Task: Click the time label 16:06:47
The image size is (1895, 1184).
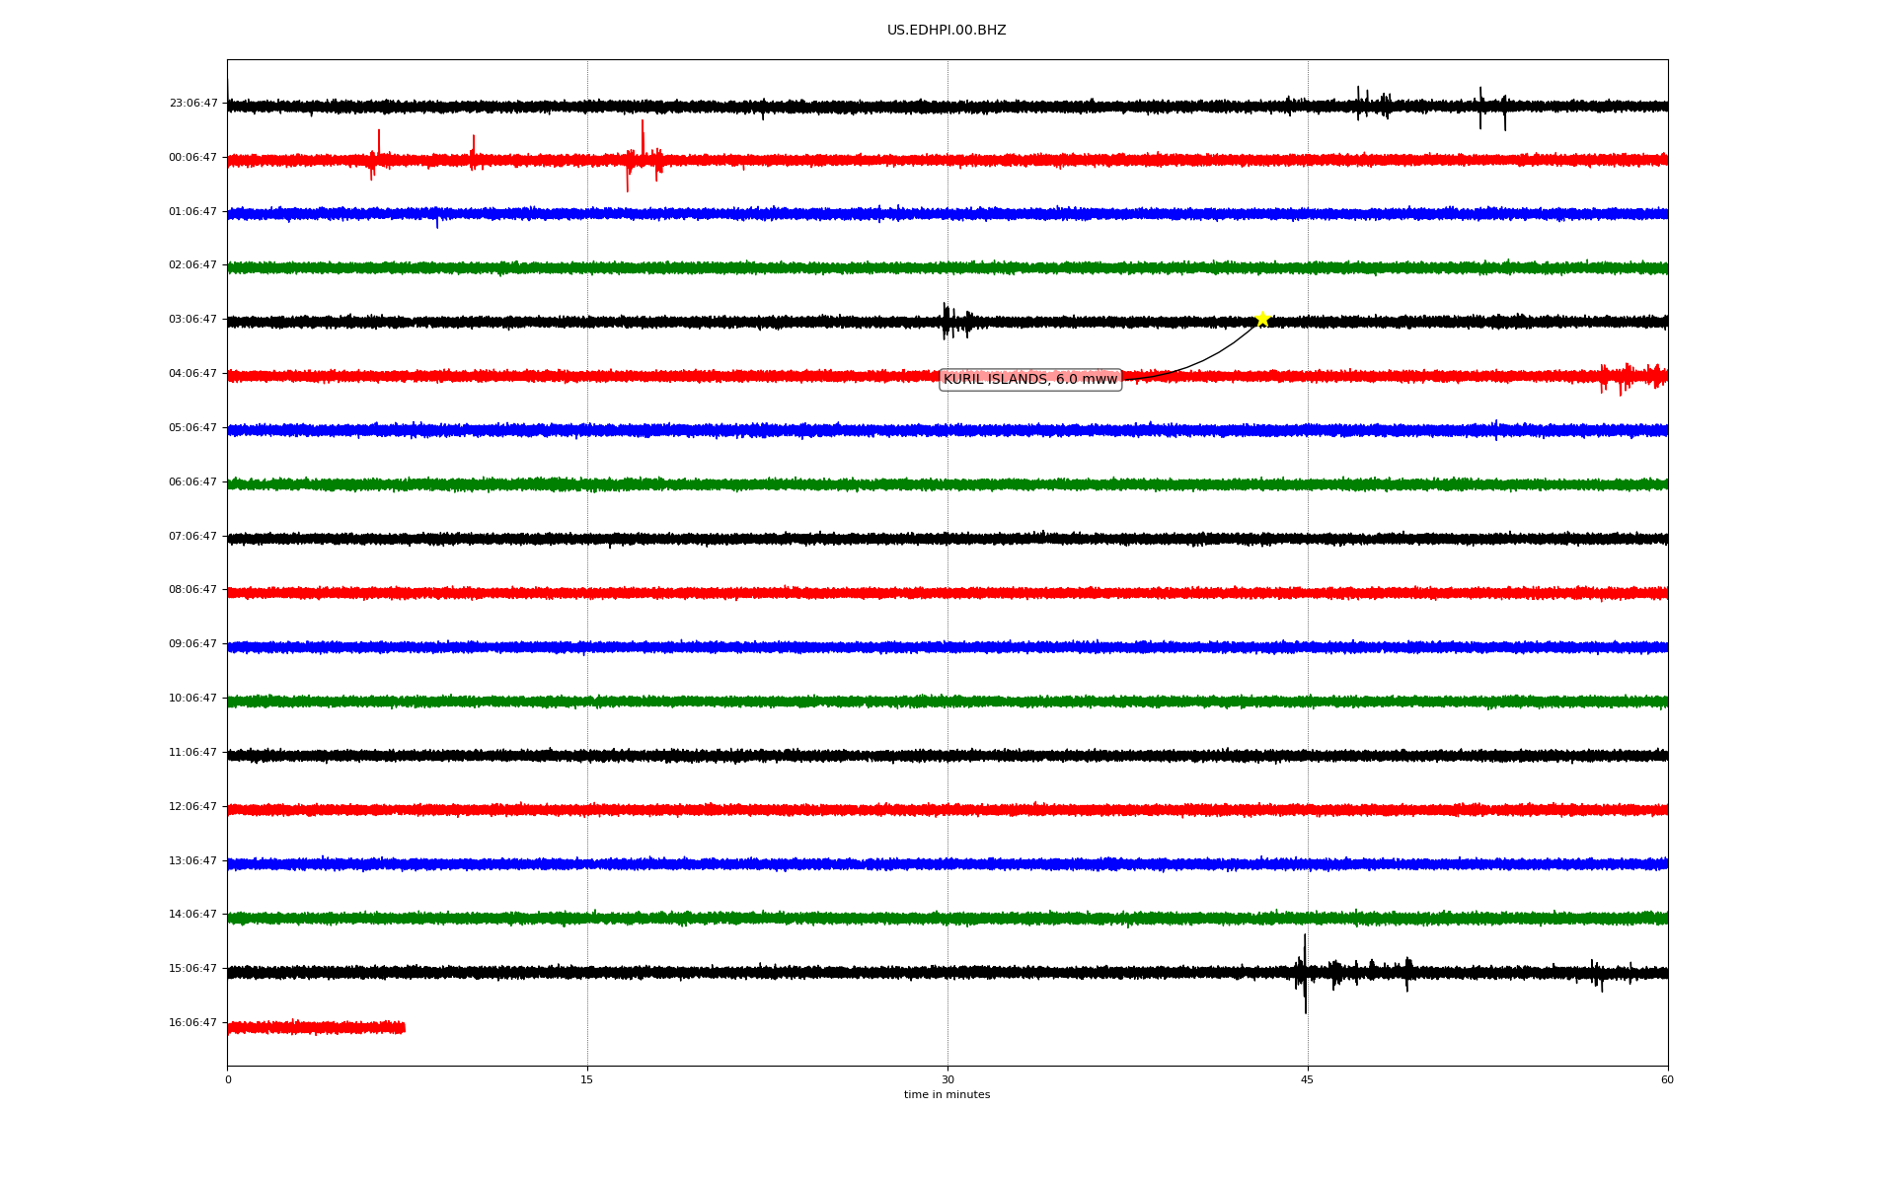Action: [193, 1023]
